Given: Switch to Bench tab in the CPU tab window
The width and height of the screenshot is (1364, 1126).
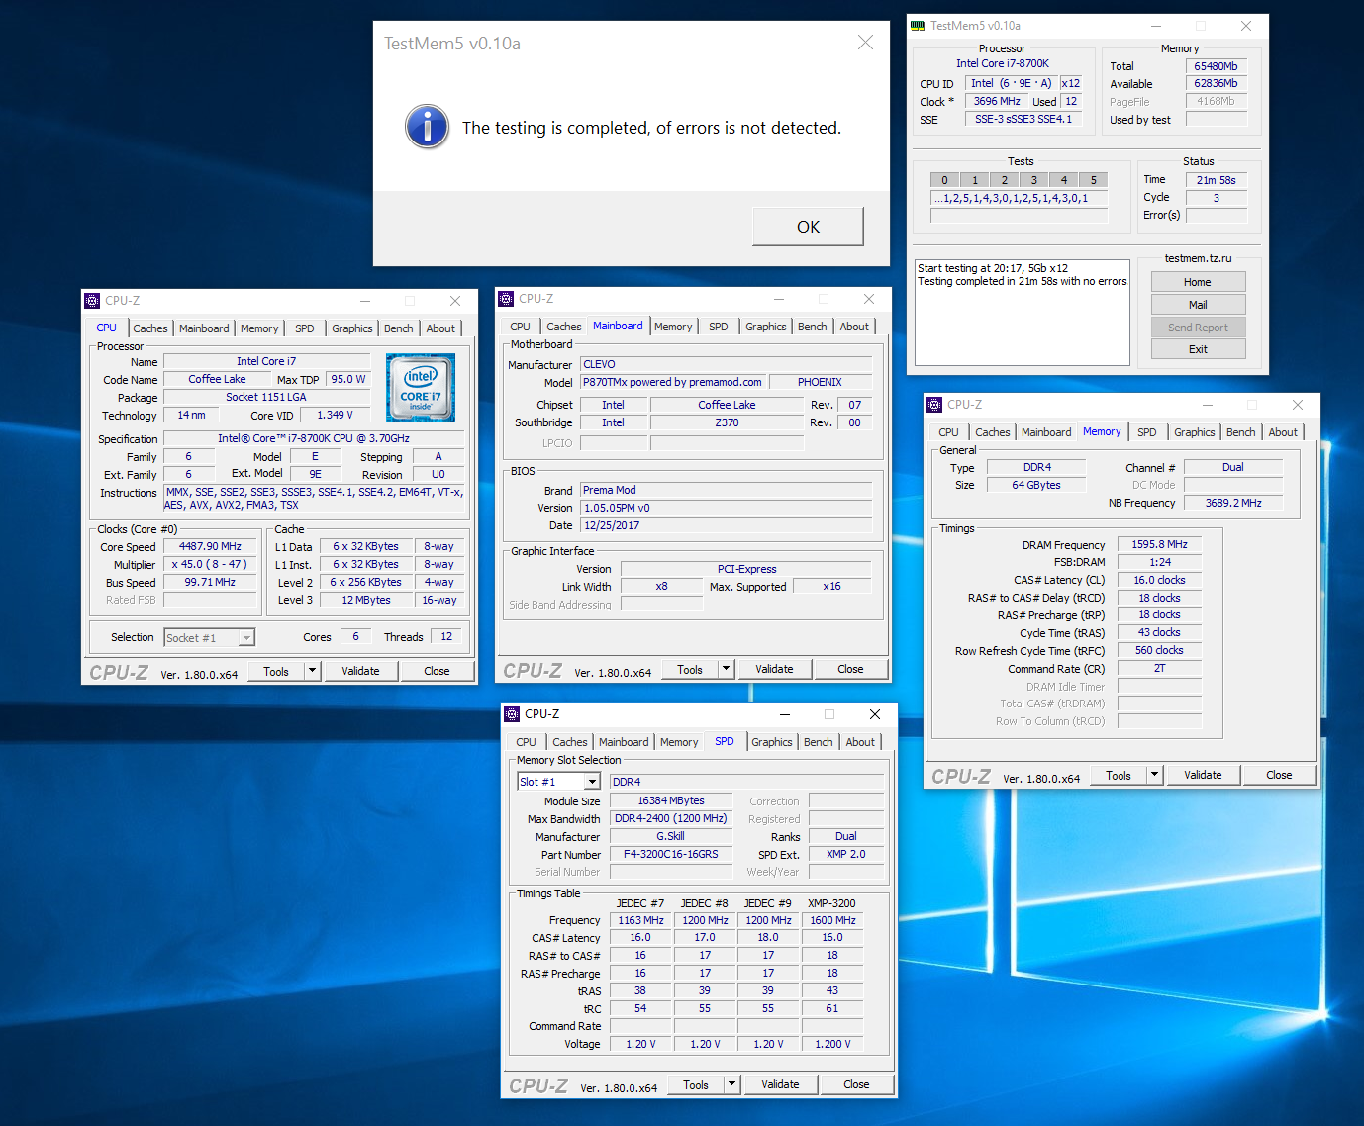Looking at the screenshot, I should 398,328.
